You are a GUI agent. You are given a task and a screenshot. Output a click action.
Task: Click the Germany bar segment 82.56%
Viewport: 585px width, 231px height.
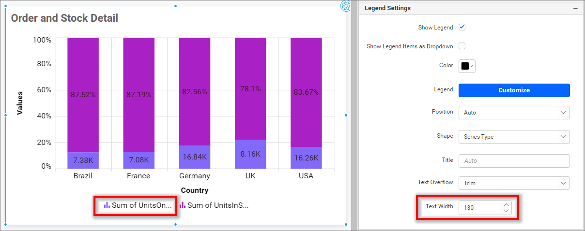195,92
